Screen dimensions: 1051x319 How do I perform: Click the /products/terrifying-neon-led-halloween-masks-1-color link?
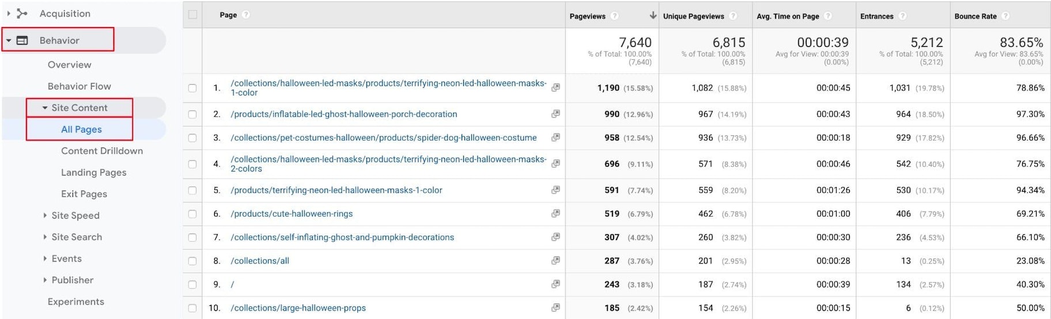tap(337, 190)
